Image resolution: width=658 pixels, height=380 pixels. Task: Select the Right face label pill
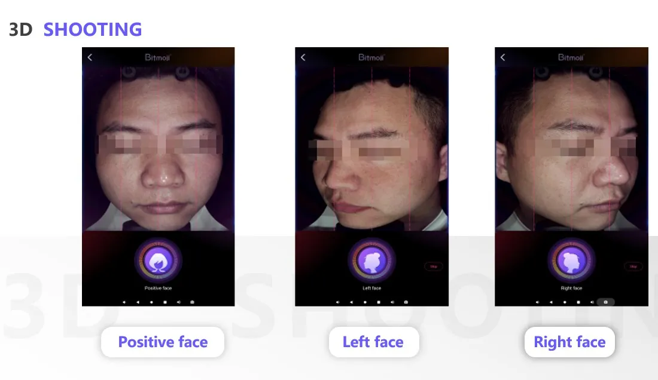point(569,342)
